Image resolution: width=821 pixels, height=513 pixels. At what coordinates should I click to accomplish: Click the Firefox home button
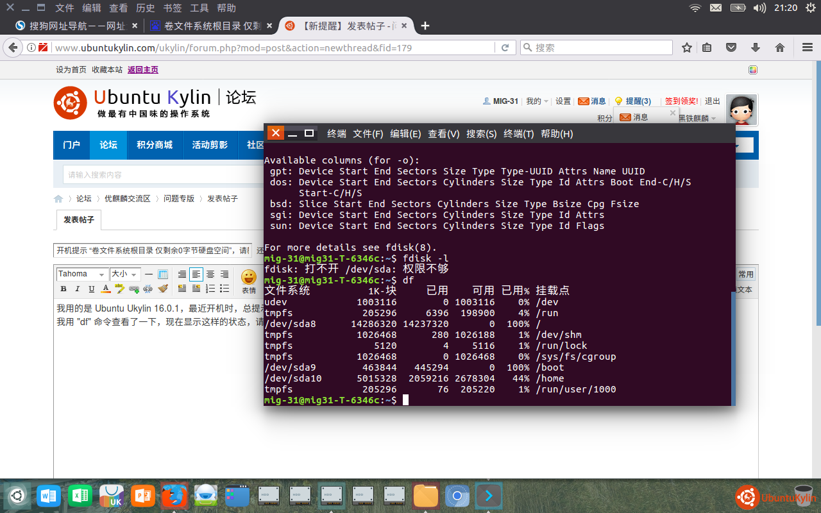pyautogui.click(x=780, y=47)
